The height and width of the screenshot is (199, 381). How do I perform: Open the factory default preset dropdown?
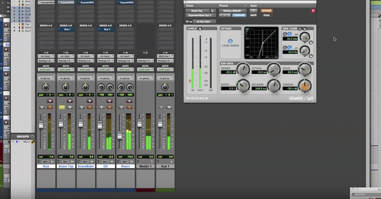tap(233, 11)
